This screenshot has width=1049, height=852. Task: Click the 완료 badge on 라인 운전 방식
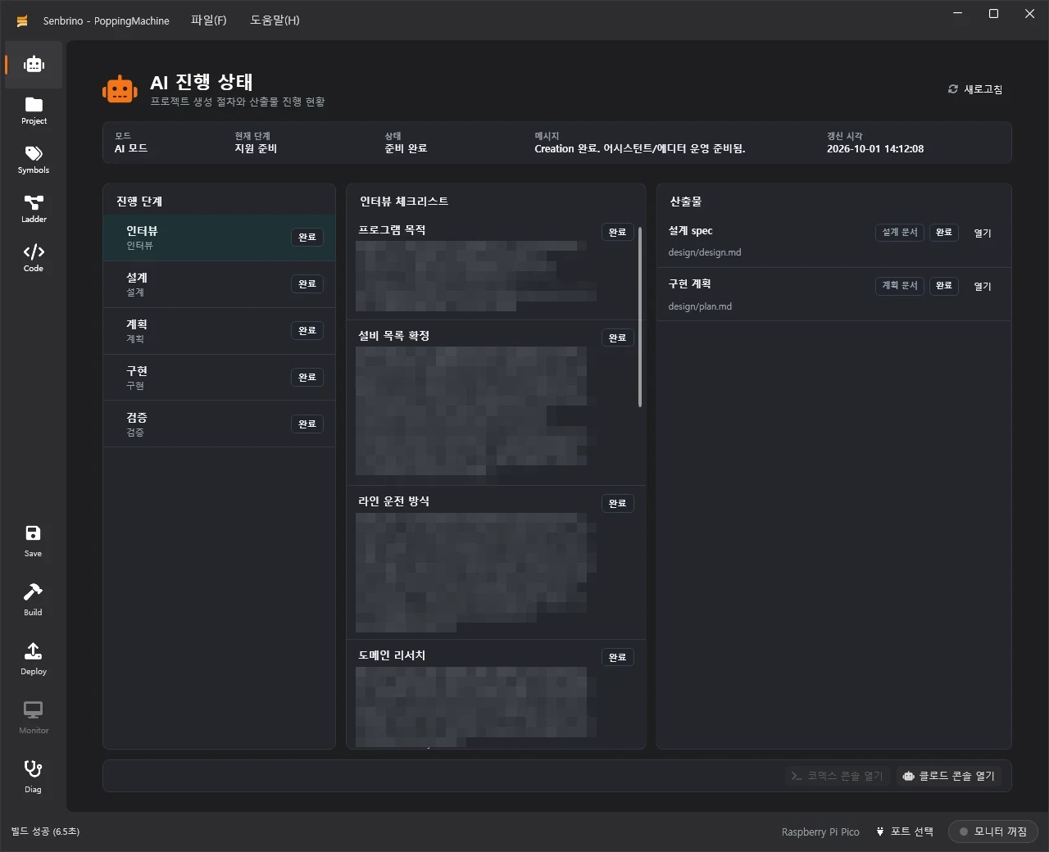618,503
